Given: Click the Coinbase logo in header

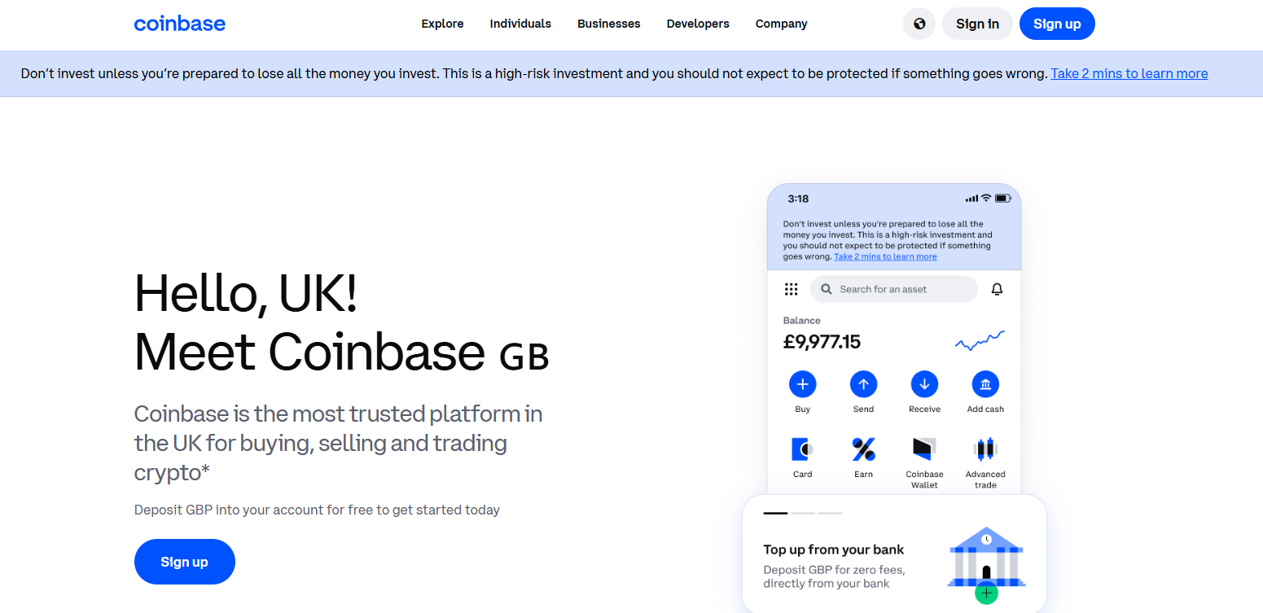Looking at the screenshot, I should (x=180, y=24).
